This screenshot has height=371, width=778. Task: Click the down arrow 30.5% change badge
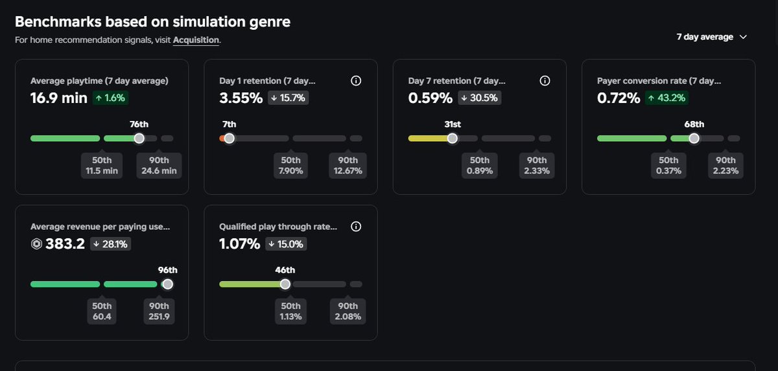[478, 98]
